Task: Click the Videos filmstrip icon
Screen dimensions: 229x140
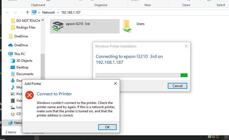Action: pos(13,101)
